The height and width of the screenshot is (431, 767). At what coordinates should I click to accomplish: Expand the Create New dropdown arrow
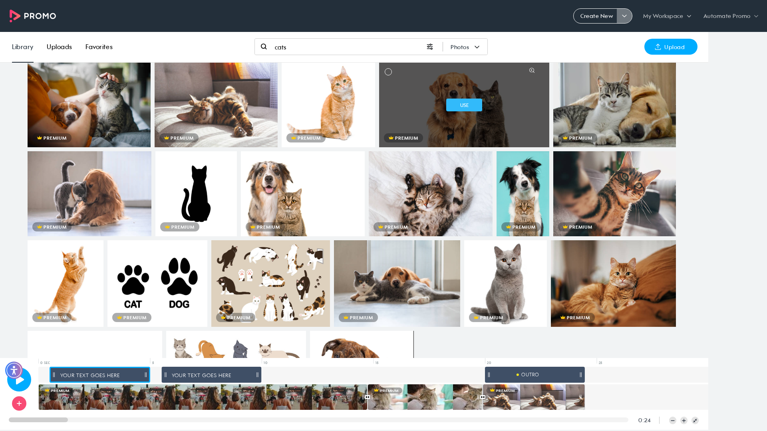pyautogui.click(x=624, y=16)
